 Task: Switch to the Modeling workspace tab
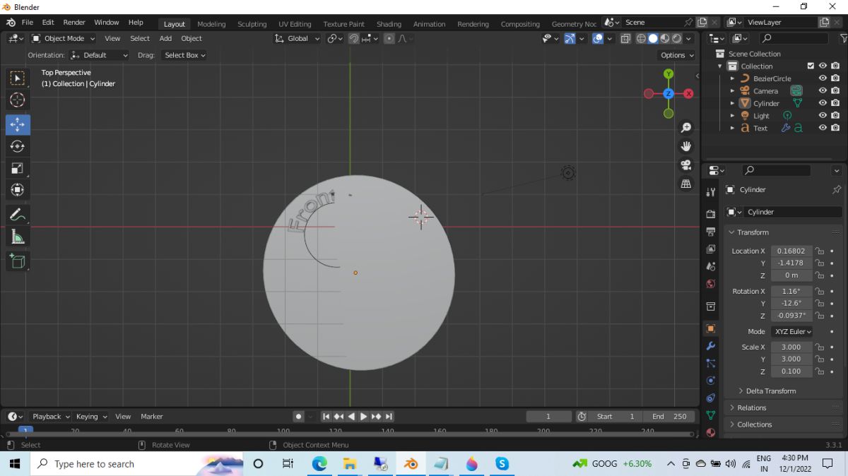point(211,24)
